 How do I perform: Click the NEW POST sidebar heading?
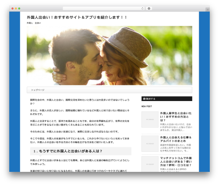pyautogui.click(x=147, y=106)
